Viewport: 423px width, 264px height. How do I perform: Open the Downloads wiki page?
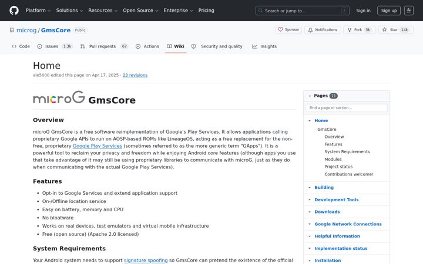tap(327, 212)
